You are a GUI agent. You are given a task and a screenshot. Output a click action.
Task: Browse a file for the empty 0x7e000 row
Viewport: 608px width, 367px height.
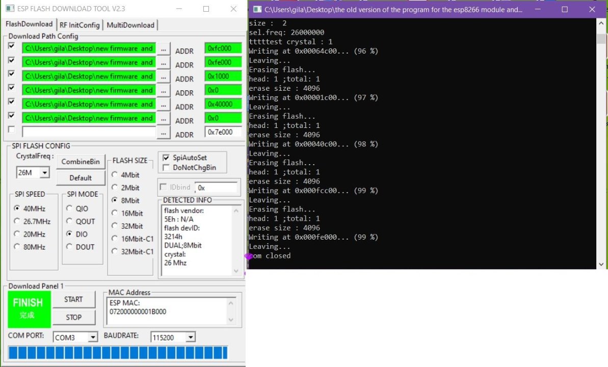coord(164,133)
